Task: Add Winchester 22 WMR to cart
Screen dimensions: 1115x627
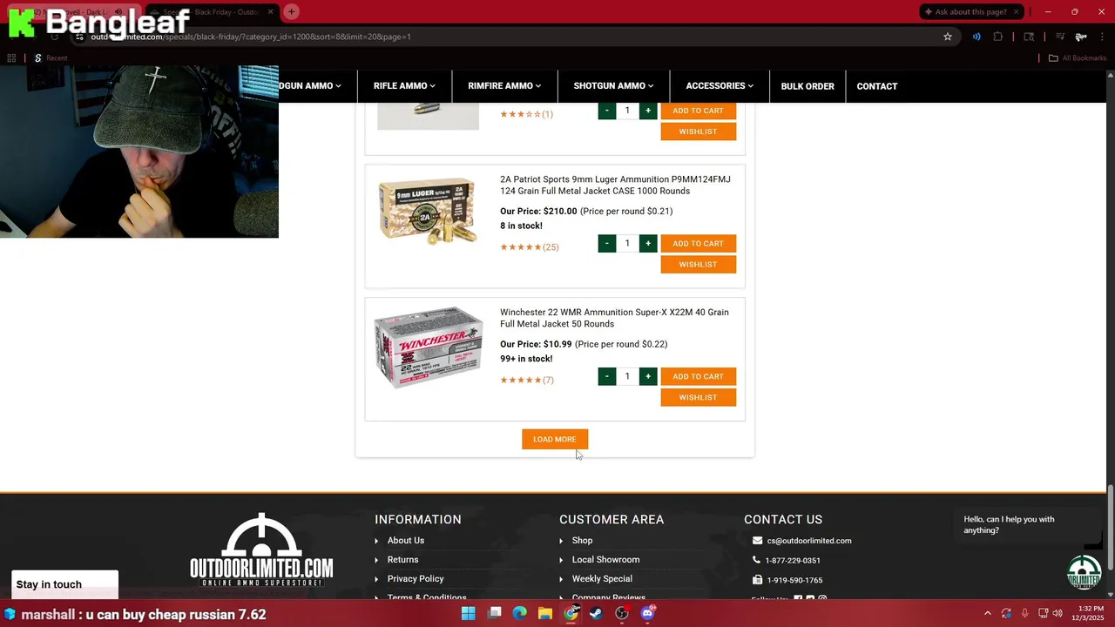Action: pos(698,377)
